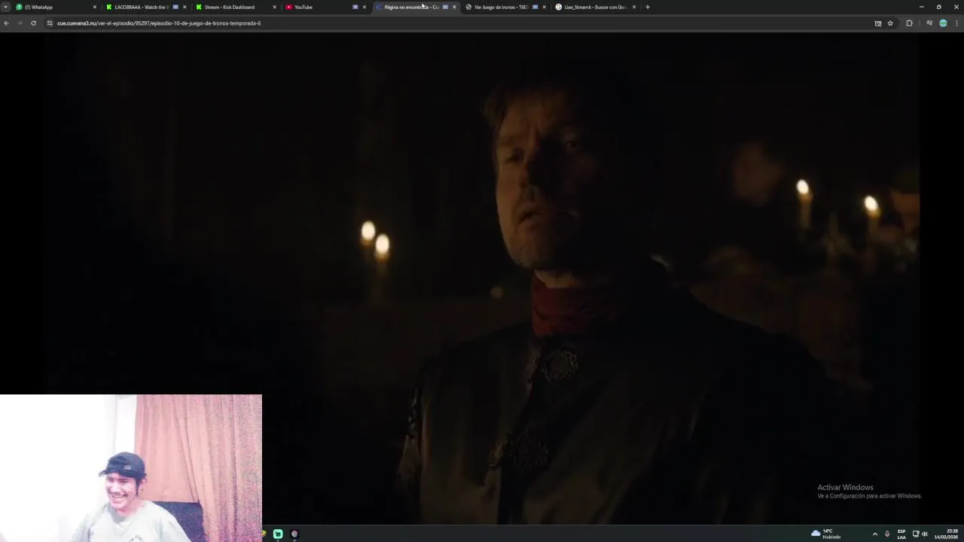Viewport: 964px width, 542px height.
Task: View site information icon in address bar
Action: pos(50,23)
